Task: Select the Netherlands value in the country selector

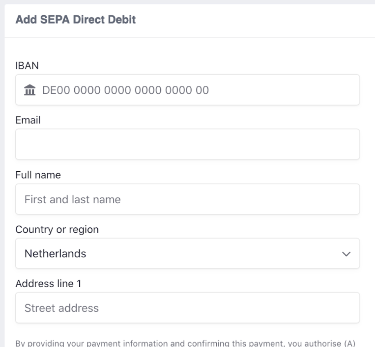Action: [55, 254]
